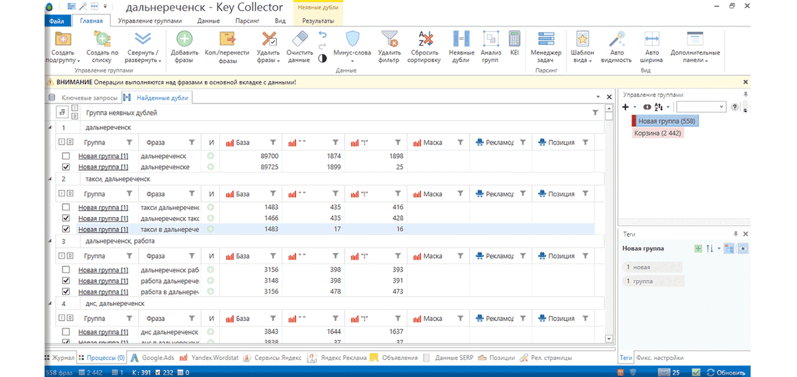Screen dimensions: 797x377
Task: Collapse duplicate group 1 дальнереченск
Action: 50,127
